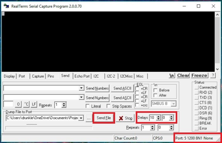This screenshot has height=143, width=222.
Task: Click the 0 send character button
Action: pos(18,104)
